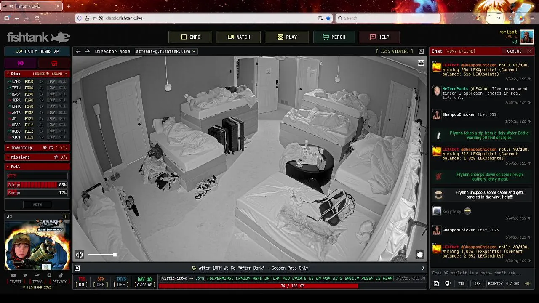Advance the announcement banner with right chevron
Screen dimensions: 539x303
[423, 268]
